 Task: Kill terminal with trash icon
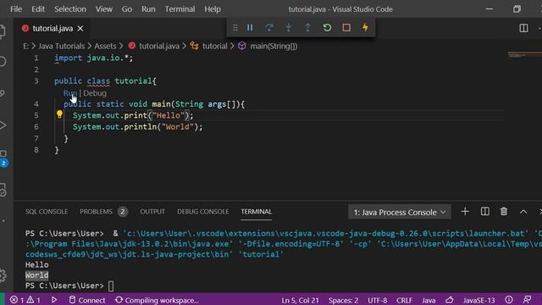504,212
